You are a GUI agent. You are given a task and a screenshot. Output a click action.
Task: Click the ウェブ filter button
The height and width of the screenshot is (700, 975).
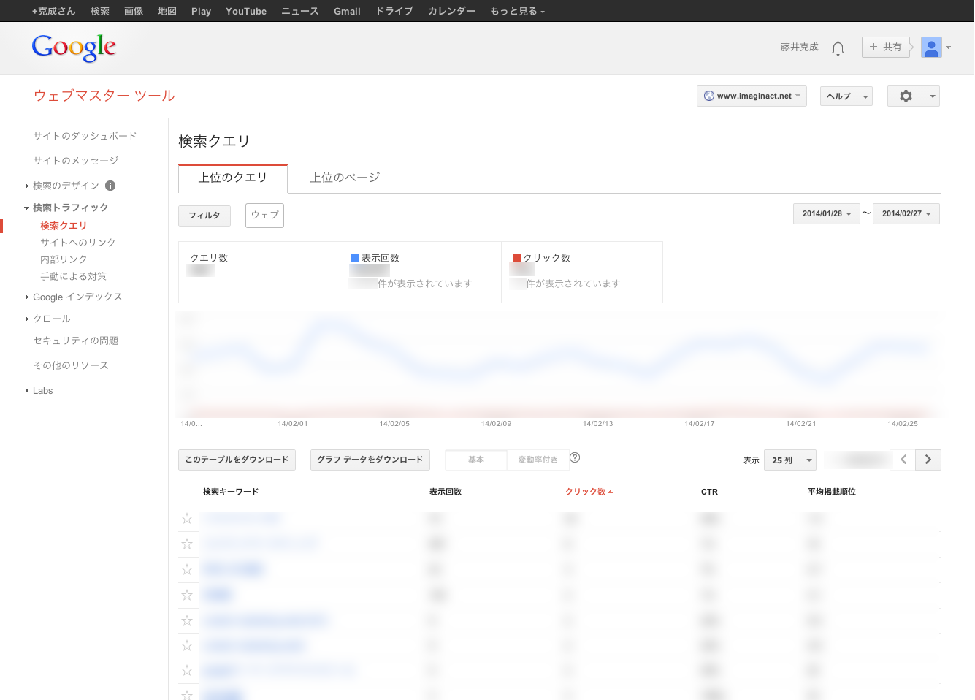[264, 215]
